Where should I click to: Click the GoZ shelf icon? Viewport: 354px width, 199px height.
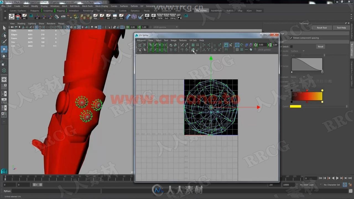12,17
